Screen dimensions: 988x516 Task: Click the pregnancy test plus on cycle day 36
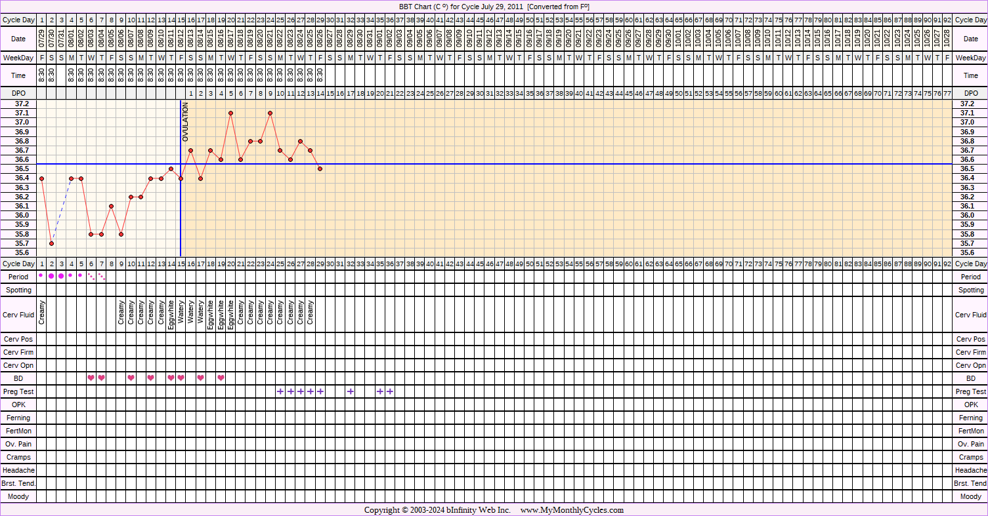tap(390, 391)
